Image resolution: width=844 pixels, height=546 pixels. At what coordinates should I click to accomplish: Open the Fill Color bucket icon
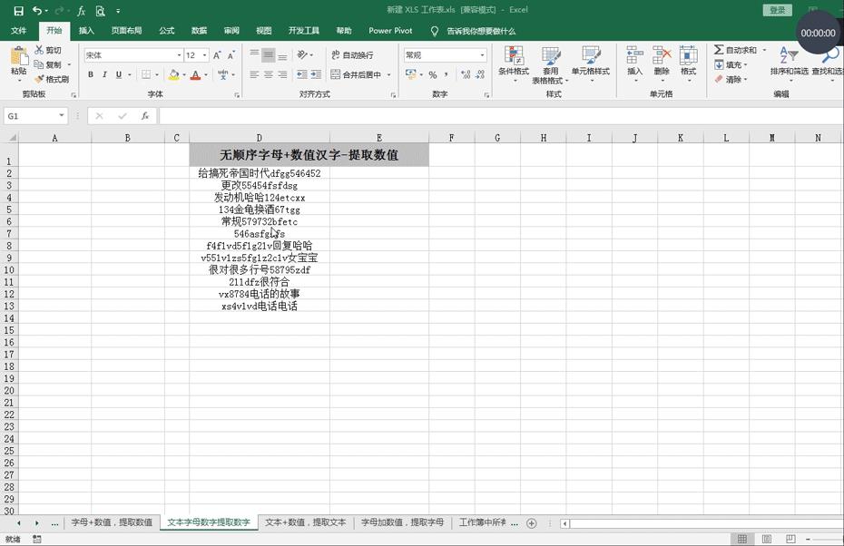pos(173,73)
